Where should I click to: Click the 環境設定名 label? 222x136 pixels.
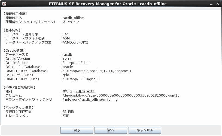(14, 18)
